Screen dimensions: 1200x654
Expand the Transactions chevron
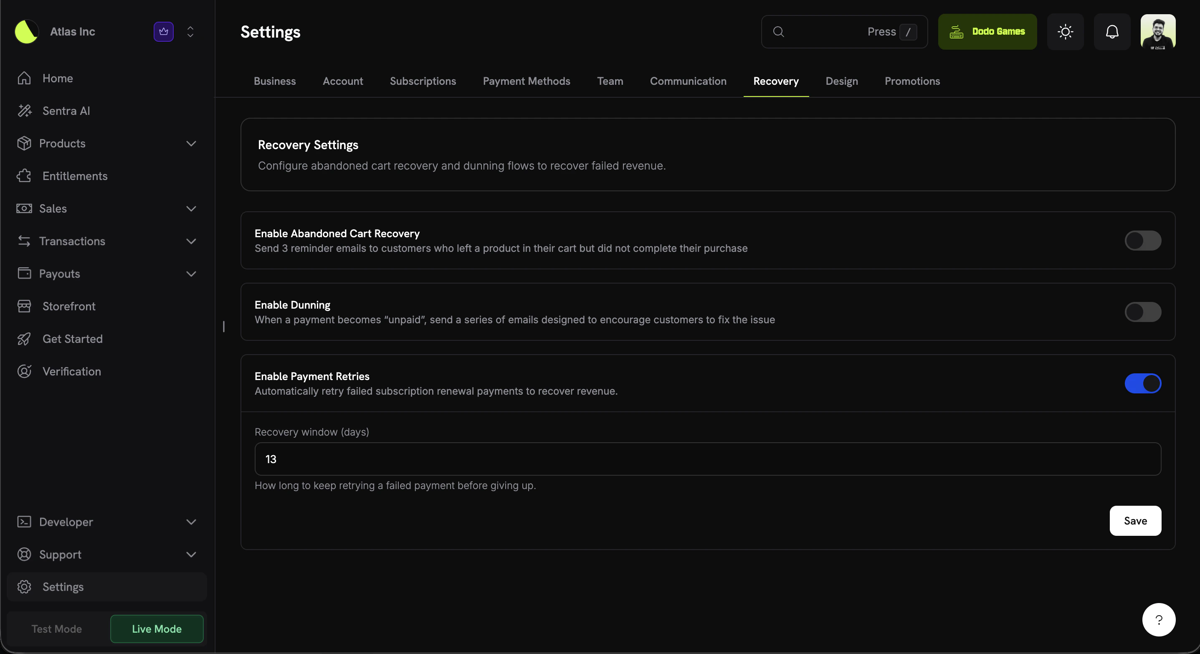191,241
